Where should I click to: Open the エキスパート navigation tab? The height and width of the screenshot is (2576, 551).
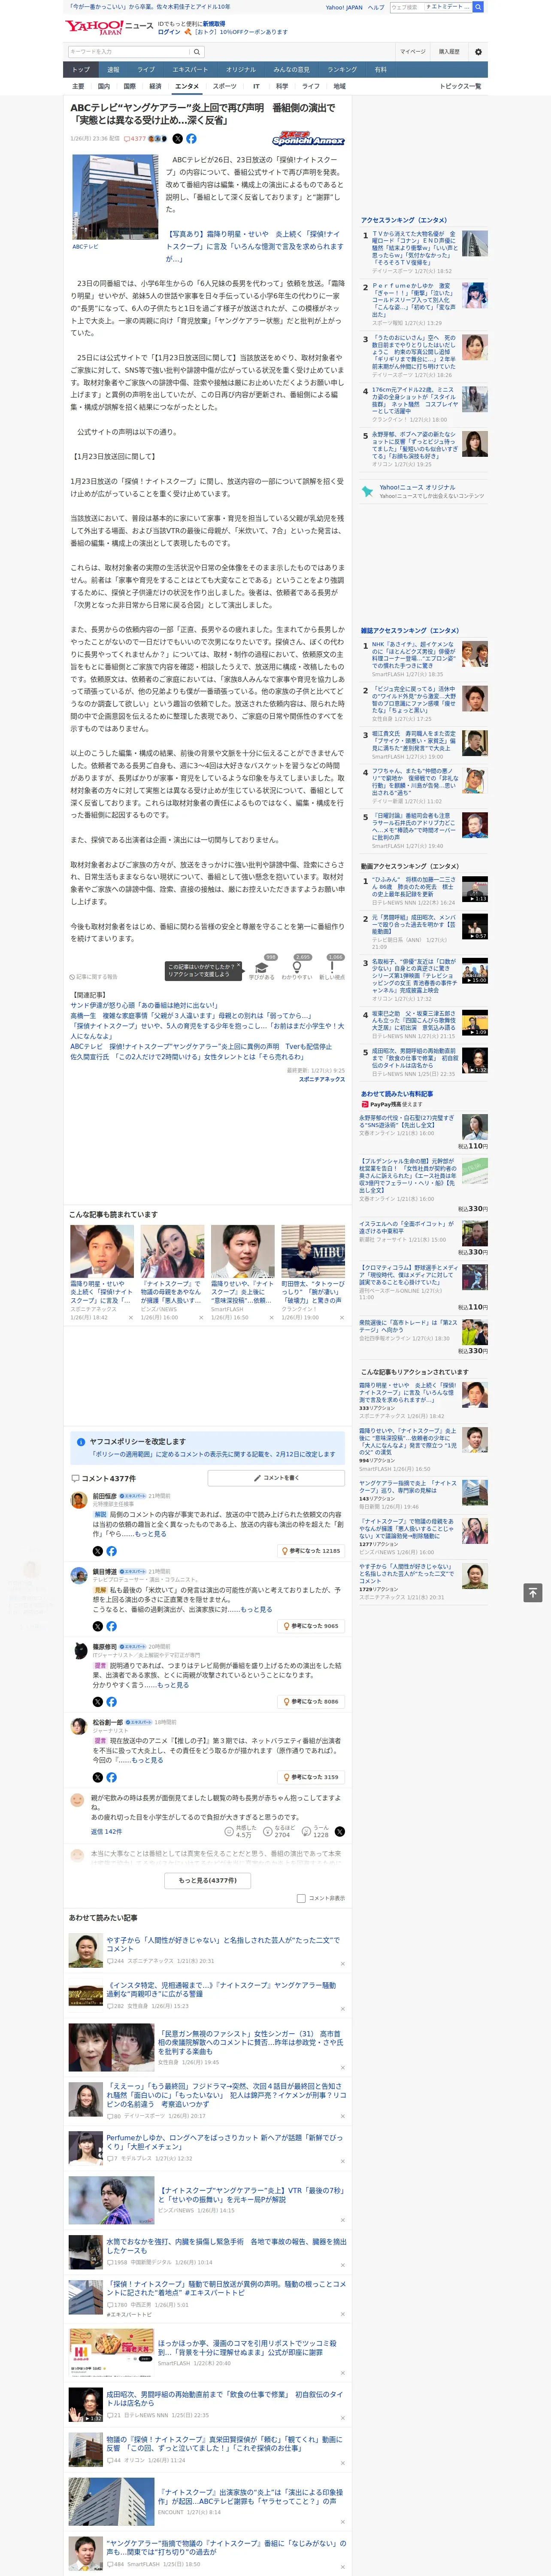pyautogui.click(x=190, y=70)
